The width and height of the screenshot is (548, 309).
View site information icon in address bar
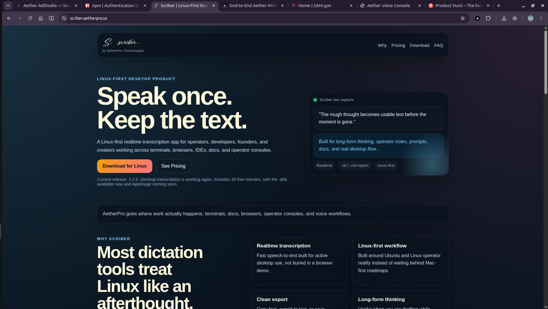tap(64, 18)
